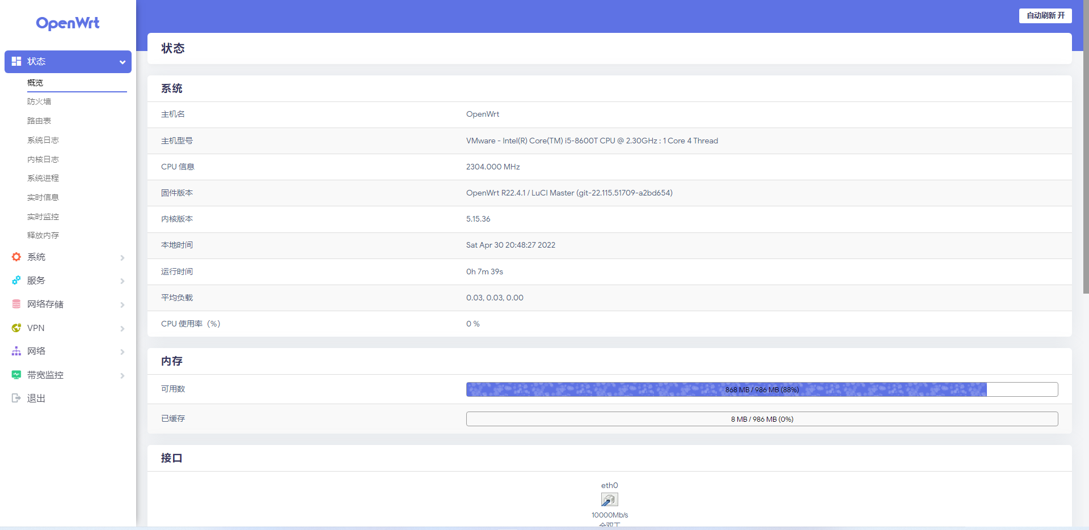Viewport: 1089px width, 530px height.
Task: Click the local time Sat Apr 30 value
Action: point(510,245)
